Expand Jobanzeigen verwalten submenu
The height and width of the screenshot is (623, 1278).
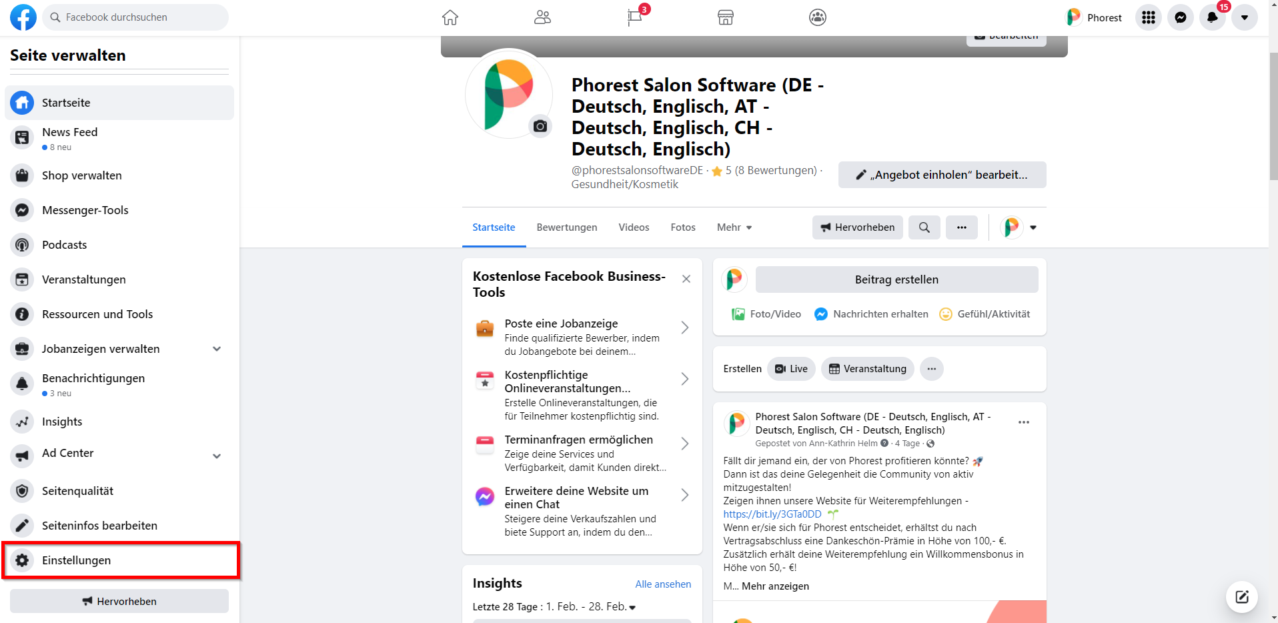coord(217,349)
